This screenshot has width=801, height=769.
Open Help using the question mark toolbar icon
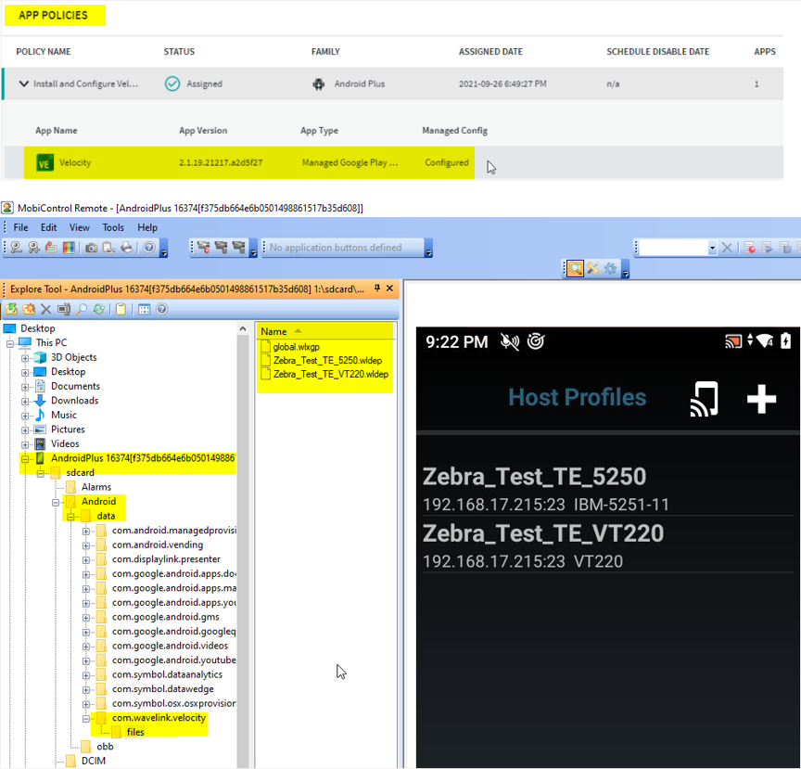(150, 248)
